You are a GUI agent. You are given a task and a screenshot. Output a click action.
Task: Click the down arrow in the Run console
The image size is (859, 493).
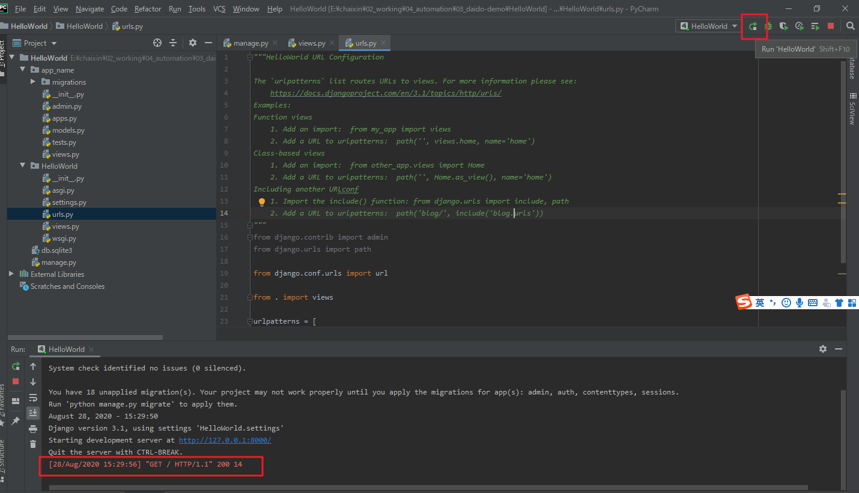tap(33, 382)
